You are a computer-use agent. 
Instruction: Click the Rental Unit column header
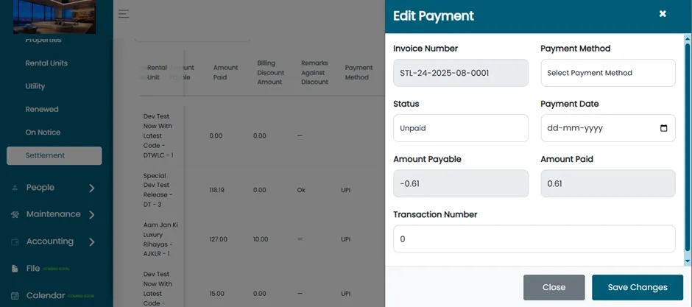[157, 72]
